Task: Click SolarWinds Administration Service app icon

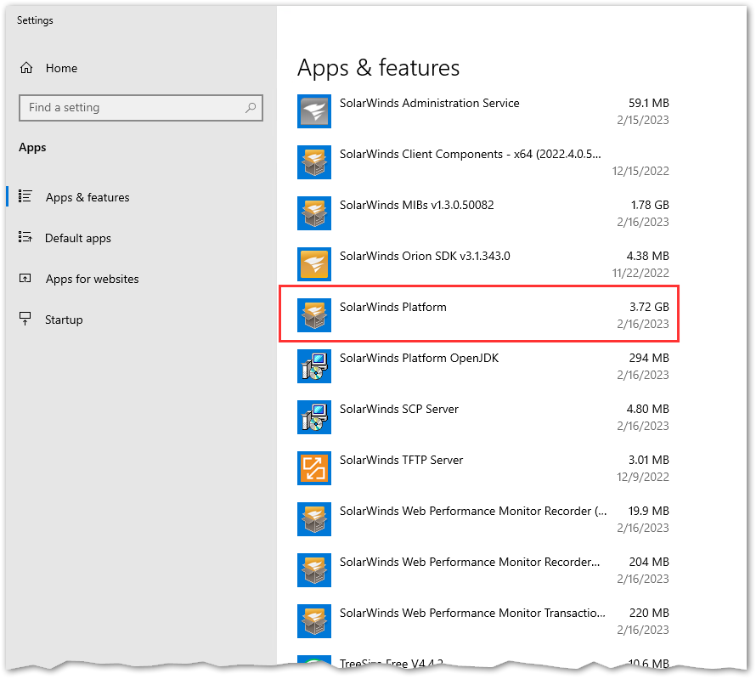Action: tap(314, 111)
